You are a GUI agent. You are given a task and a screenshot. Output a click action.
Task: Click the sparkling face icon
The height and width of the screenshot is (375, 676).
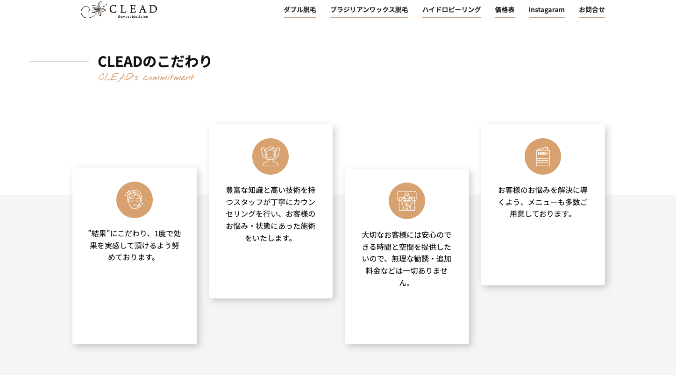pos(135,200)
